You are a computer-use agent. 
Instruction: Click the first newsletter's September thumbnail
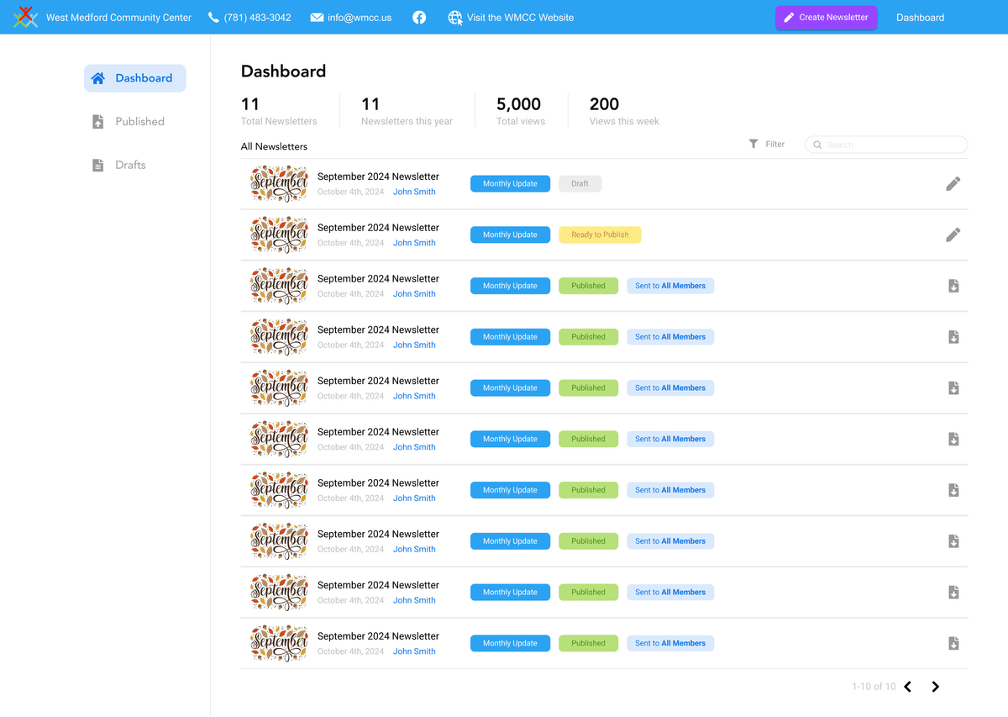point(279,183)
